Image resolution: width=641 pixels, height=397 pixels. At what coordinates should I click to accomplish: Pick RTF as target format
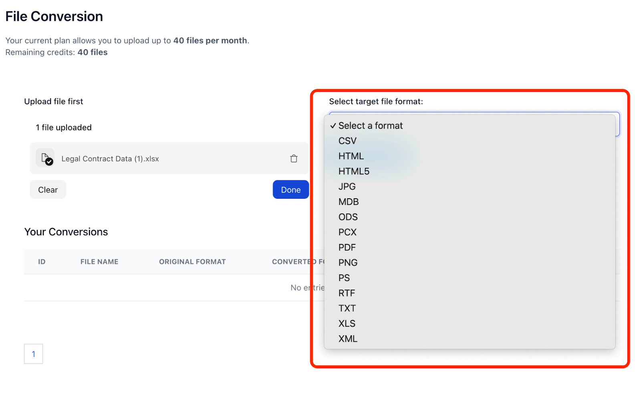(347, 293)
